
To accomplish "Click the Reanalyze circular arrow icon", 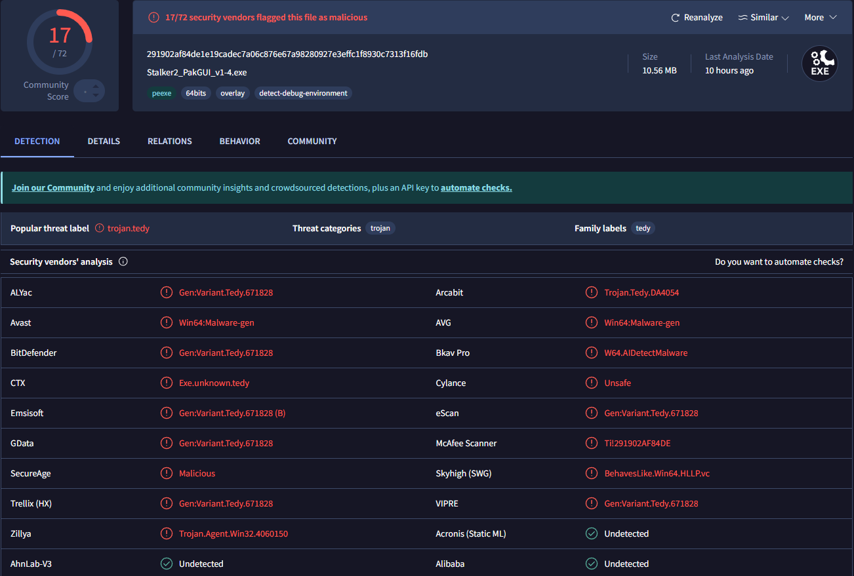I will 675,18.
